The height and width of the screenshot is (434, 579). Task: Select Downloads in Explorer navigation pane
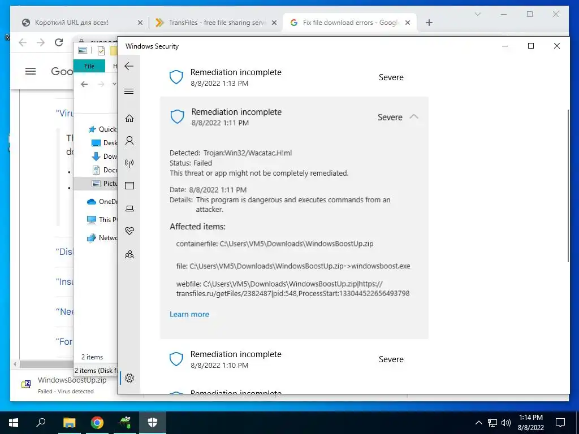[x=104, y=157]
